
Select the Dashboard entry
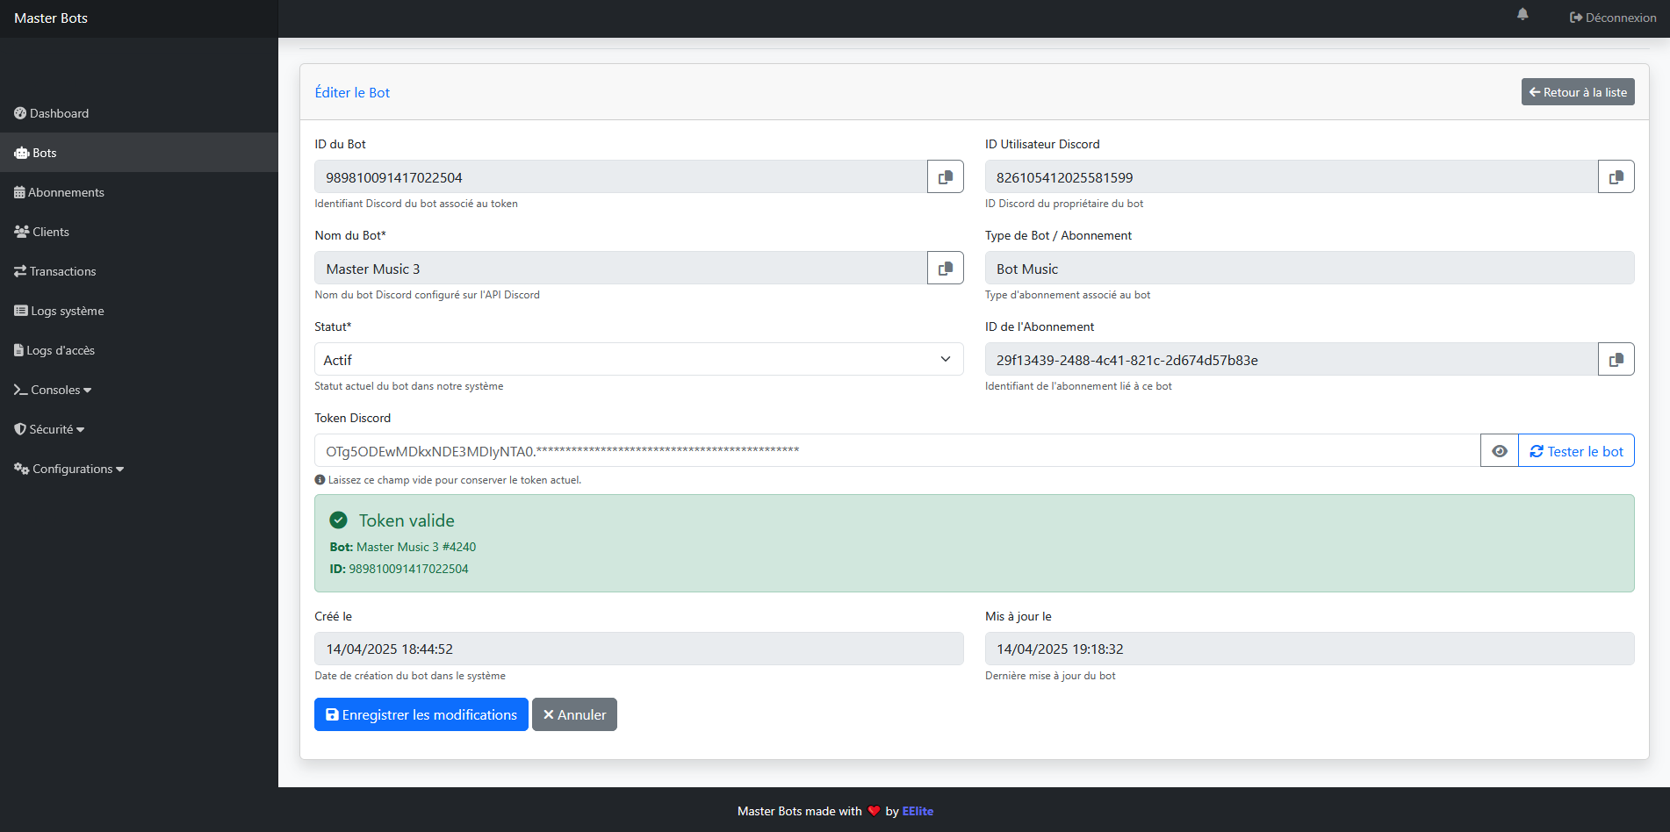[x=59, y=113]
